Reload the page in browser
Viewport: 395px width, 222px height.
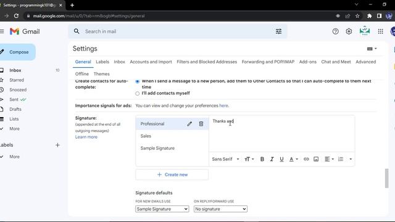coord(17,16)
